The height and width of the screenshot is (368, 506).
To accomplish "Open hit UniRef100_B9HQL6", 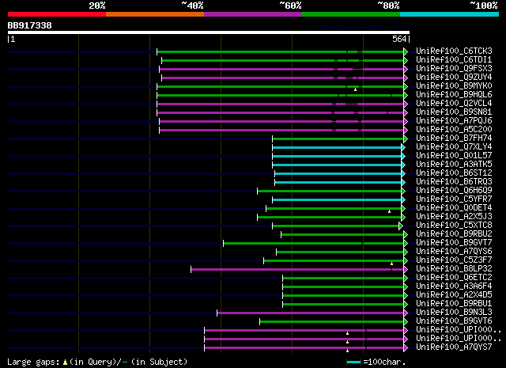I will click(x=454, y=95).
